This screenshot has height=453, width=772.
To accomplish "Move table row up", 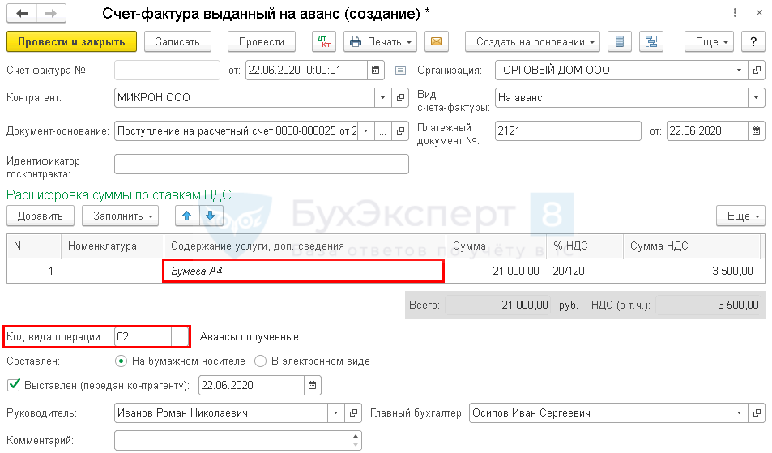I will pos(187,216).
